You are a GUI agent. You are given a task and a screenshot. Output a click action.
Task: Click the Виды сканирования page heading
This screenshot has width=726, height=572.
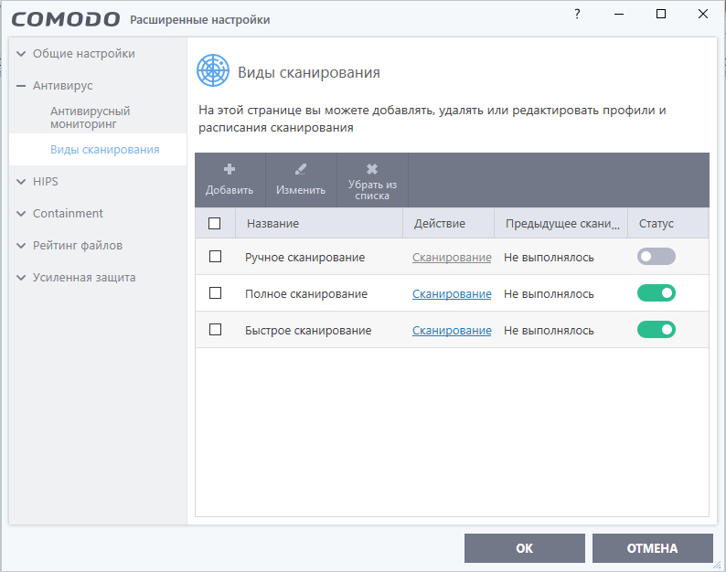tap(309, 72)
